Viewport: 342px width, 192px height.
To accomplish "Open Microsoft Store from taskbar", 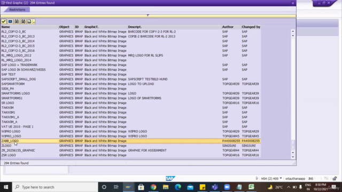I will pyautogui.click(x=141, y=187).
